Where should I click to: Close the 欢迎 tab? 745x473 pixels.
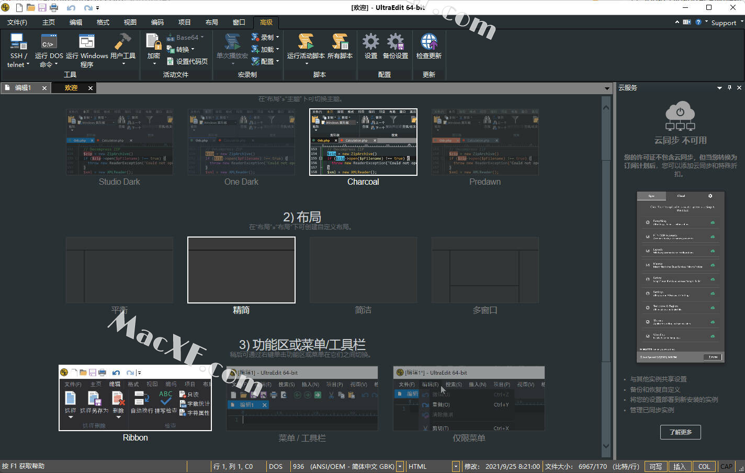[91, 88]
